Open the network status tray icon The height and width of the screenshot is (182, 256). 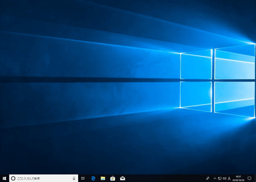coord(220,178)
